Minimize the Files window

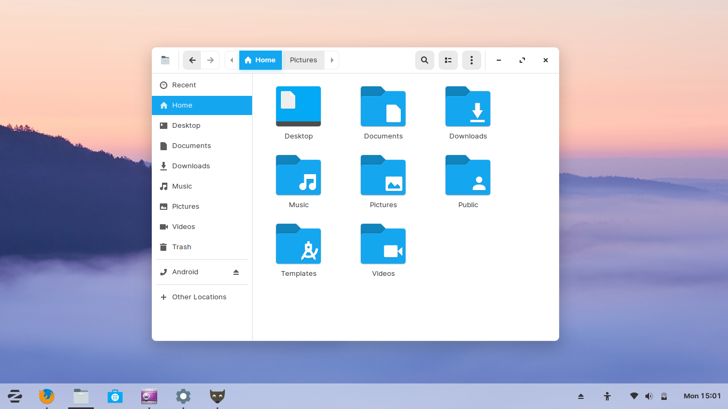point(499,60)
